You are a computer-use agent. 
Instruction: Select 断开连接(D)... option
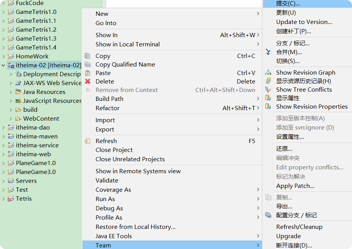308,245
